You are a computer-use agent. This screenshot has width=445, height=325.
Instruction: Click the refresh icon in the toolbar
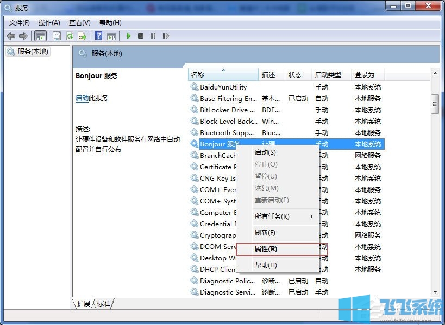point(70,36)
